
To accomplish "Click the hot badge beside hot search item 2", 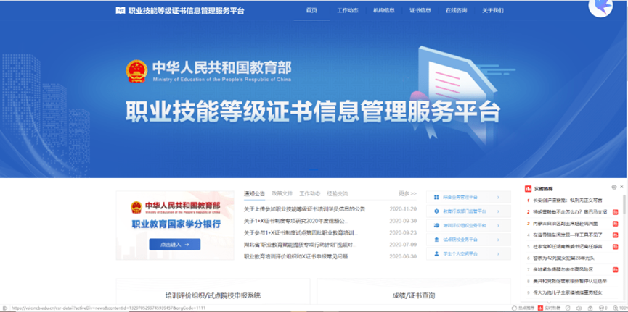I will coord(615,211).
